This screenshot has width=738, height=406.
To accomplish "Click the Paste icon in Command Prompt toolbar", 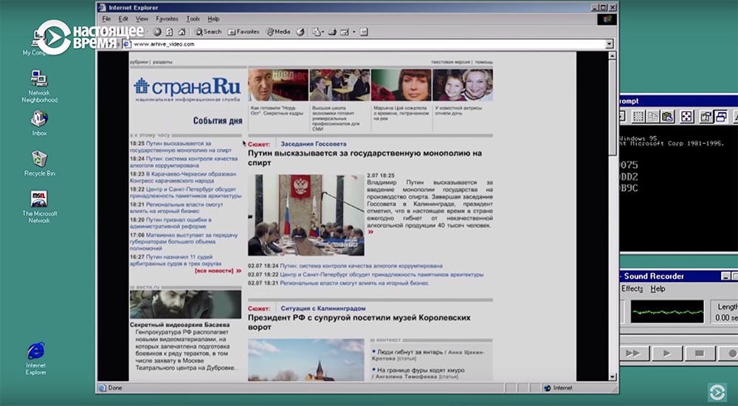I will (667, 117).
